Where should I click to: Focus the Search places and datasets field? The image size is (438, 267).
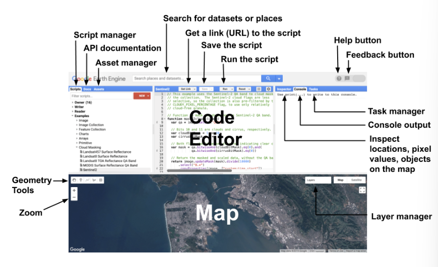(197, 78)
